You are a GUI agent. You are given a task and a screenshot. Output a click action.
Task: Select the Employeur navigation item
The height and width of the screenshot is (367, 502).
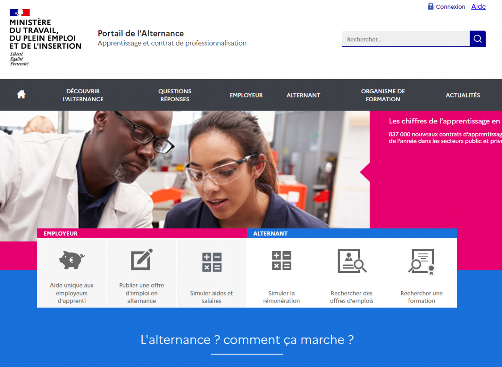(246, 95)
